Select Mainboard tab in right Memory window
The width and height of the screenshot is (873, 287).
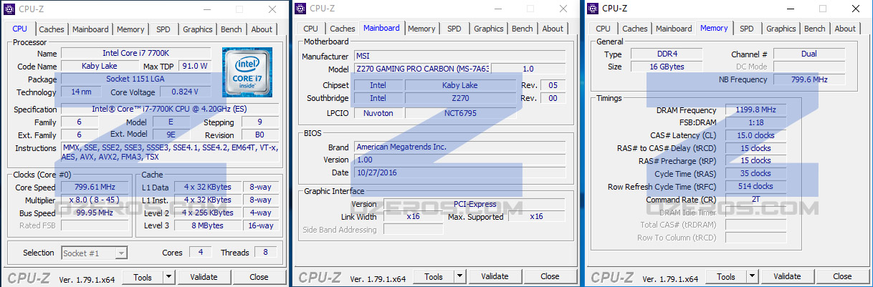pyautogui.click(x=674, y=29)
